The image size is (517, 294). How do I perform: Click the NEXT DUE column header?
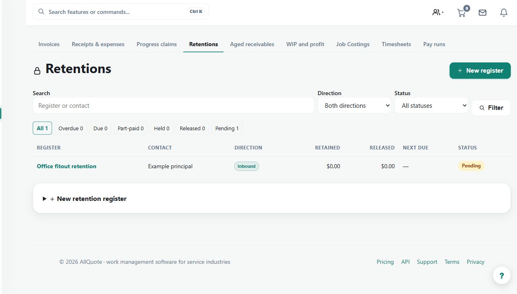[x=416, y=147]
